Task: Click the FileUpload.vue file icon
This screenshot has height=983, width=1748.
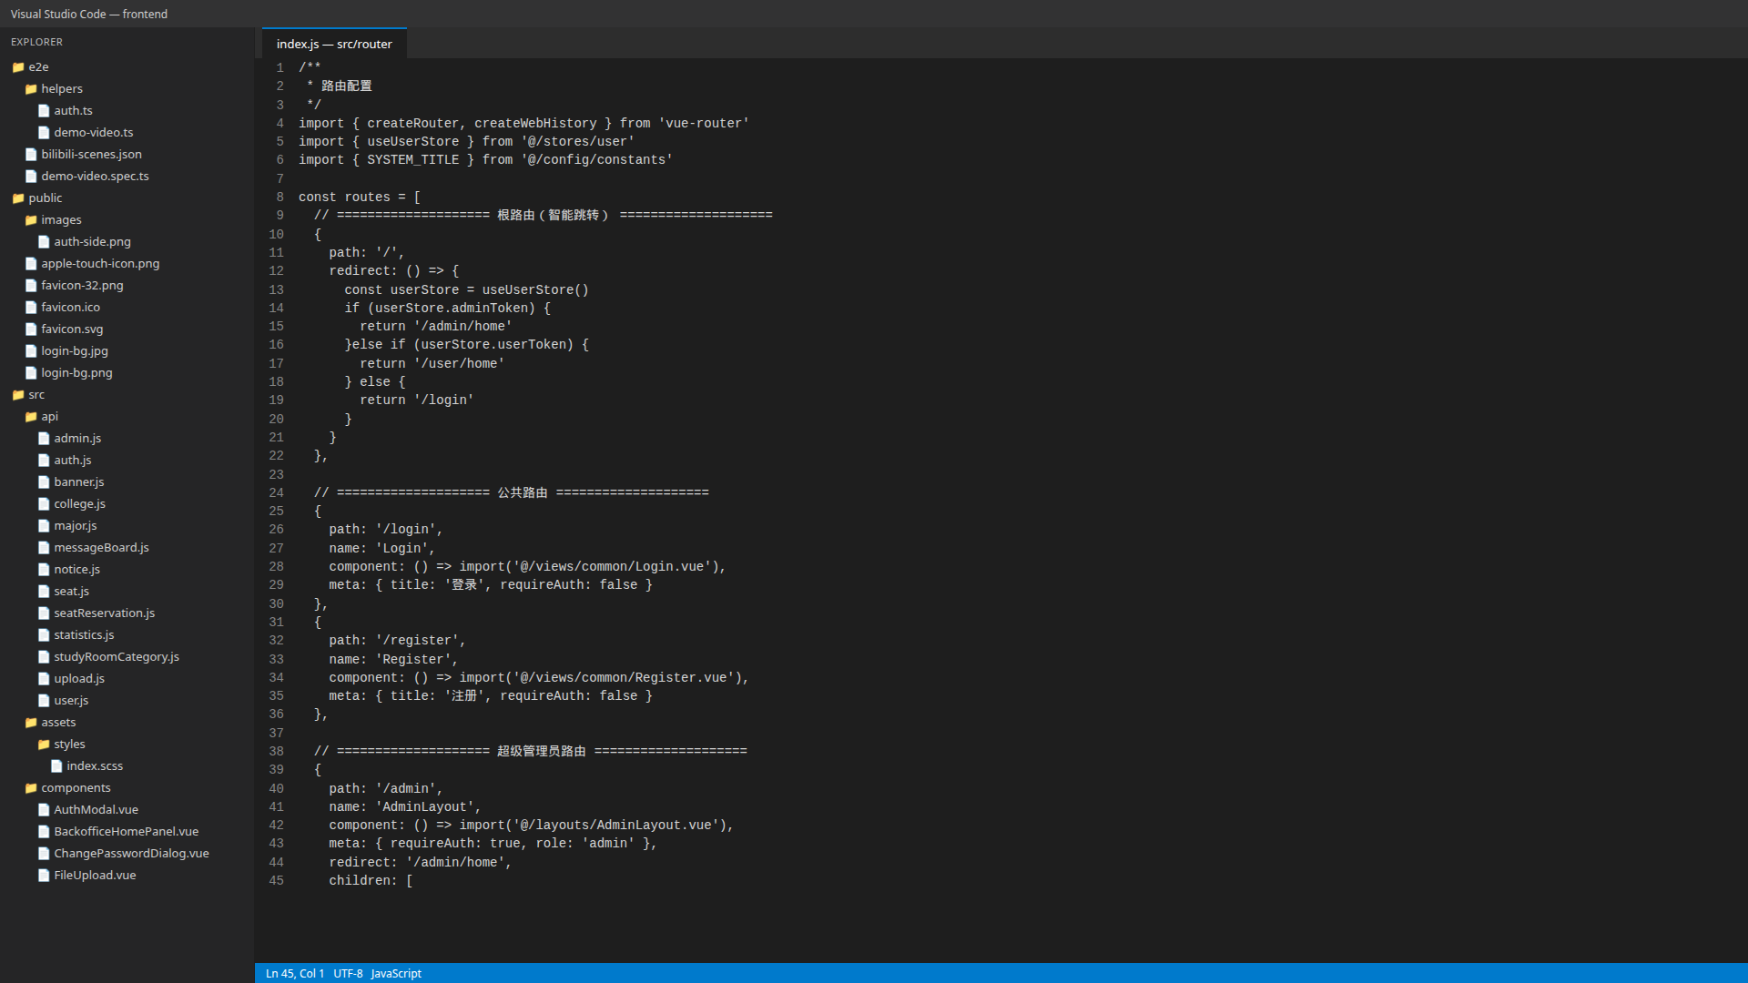Action: pos(44,876)
